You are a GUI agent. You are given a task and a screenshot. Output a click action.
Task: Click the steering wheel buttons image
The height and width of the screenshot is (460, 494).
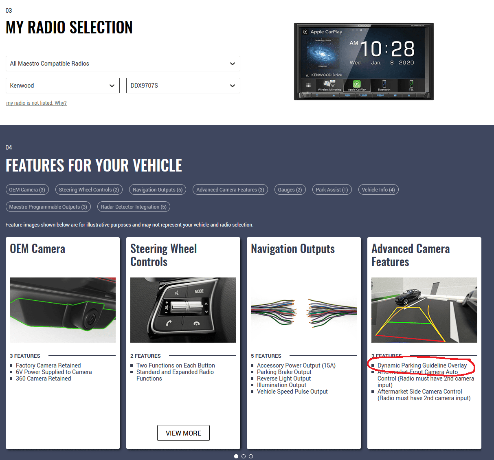tap(183, 310)
